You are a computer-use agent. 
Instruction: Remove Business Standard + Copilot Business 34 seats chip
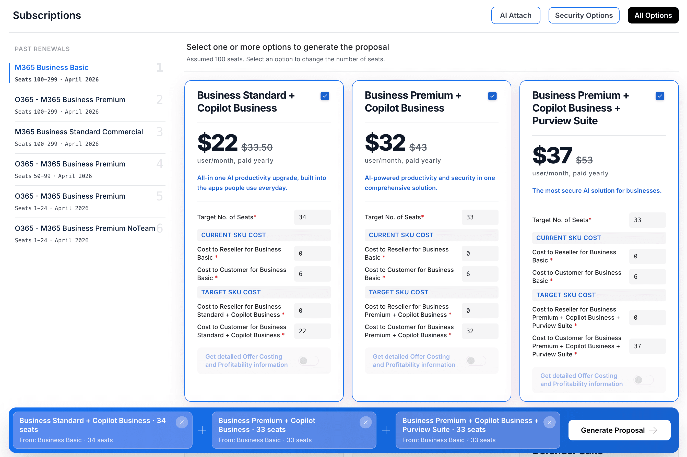click(x=182, y=422)
